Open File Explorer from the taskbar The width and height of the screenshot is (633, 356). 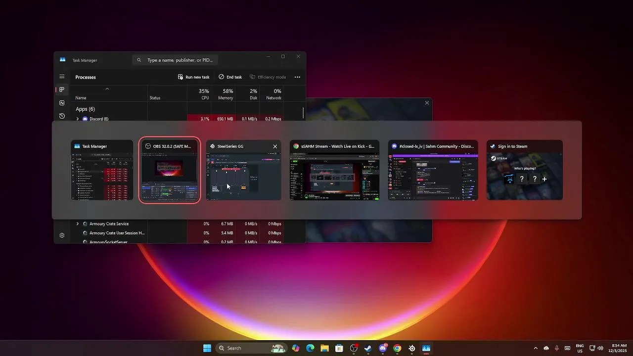(x=324, y=348)
